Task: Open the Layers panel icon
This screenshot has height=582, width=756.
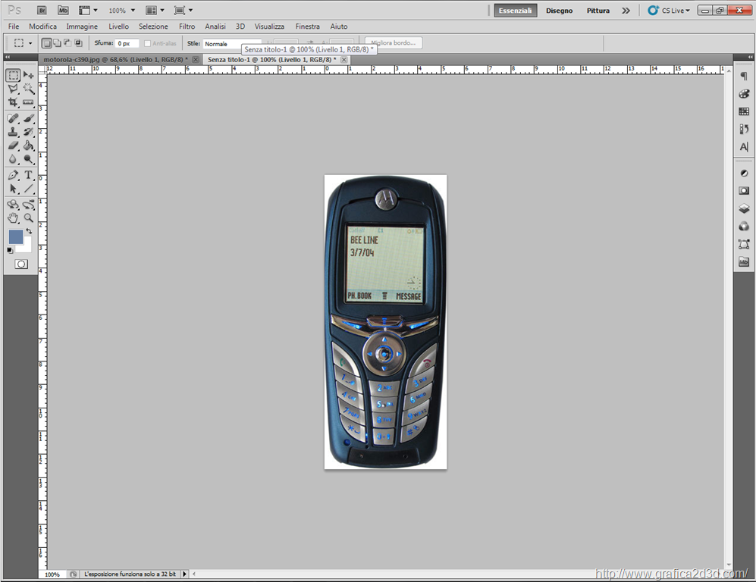Action: point(744,208)
